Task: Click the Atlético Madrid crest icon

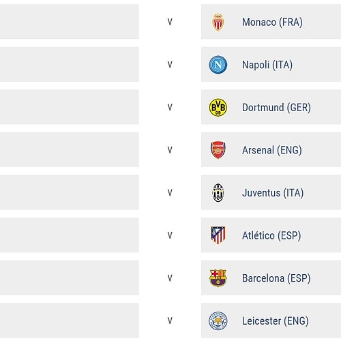Action: (218, 235)
